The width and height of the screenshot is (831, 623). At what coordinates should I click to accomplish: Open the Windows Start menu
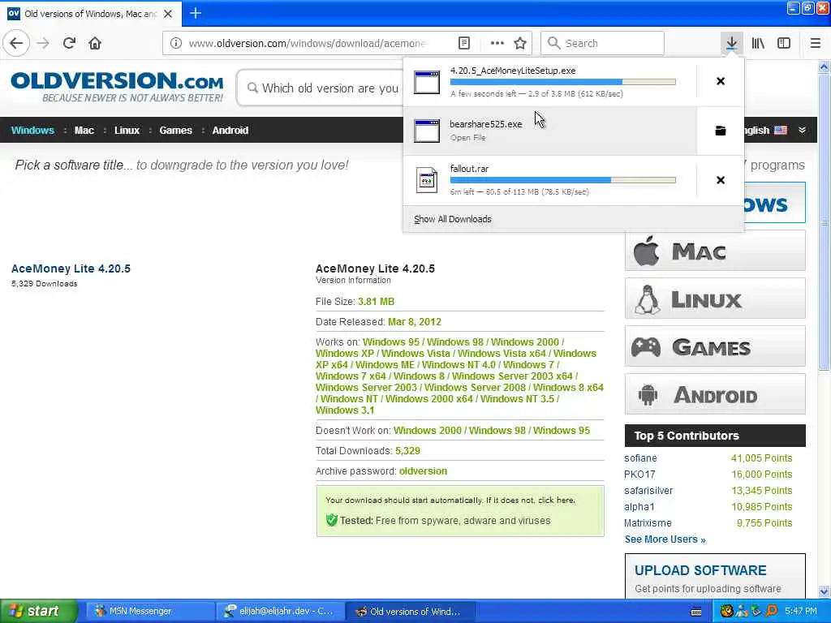(x=39, y=611)
